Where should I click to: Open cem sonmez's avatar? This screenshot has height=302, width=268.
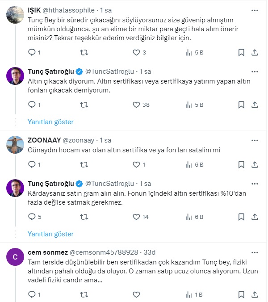(x=15, y=257)
